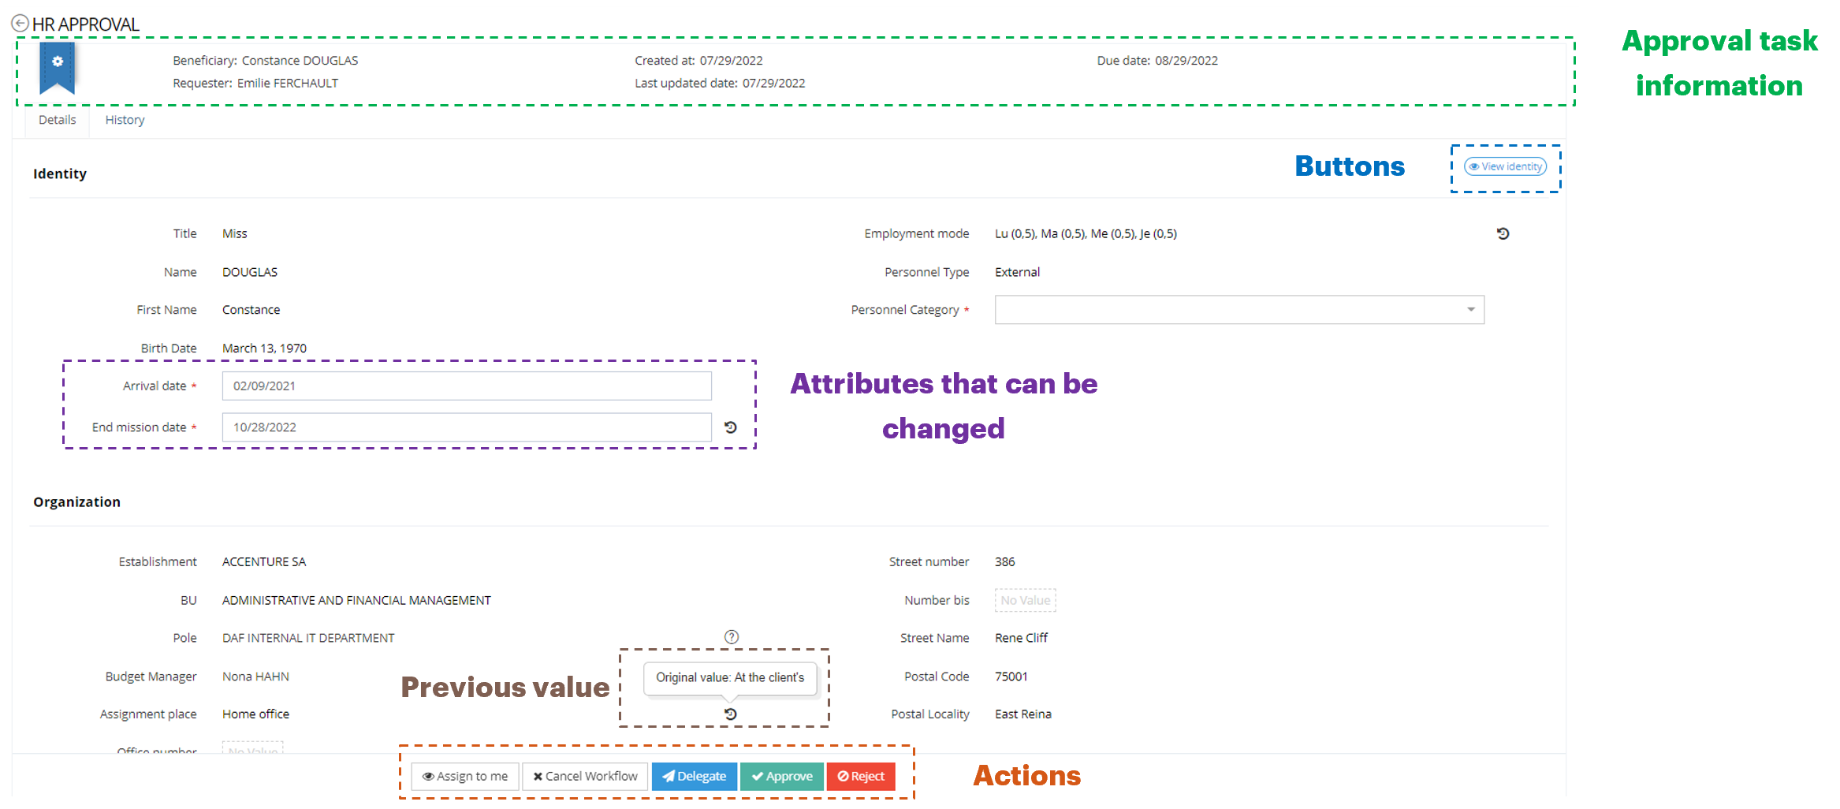This screenshot has width=1840, height=809.
Task: Revert the Employment mode value
Action: (1503, 233)
